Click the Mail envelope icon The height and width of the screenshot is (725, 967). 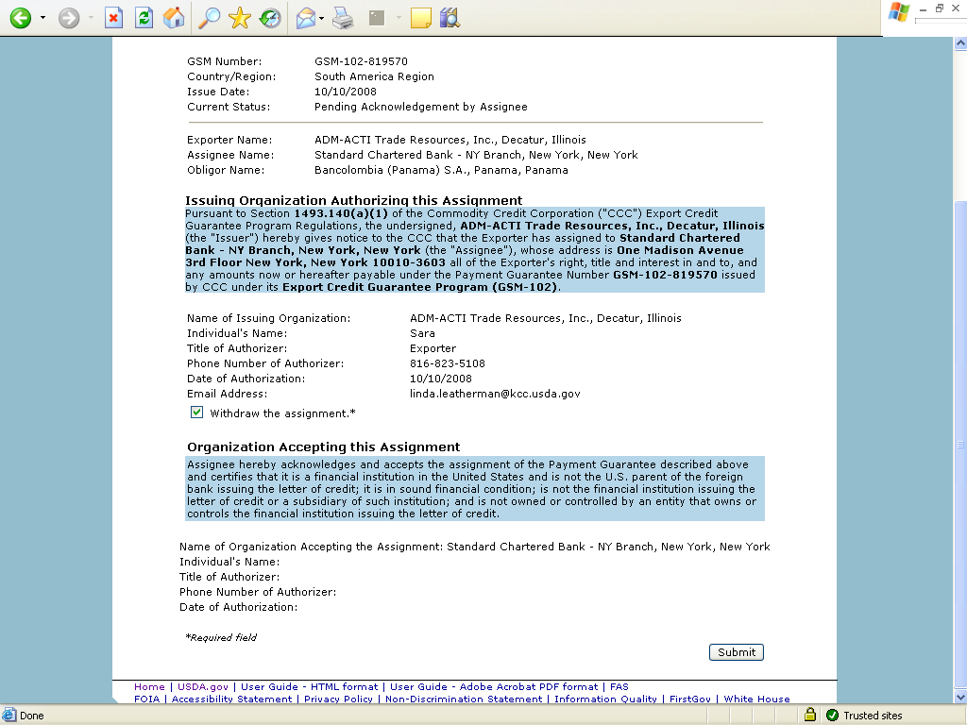(306, 18)
